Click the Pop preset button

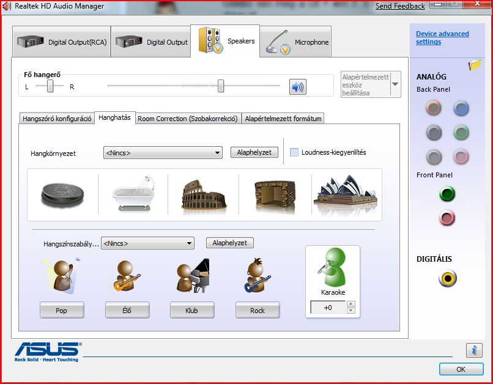(x=62, y=310)
